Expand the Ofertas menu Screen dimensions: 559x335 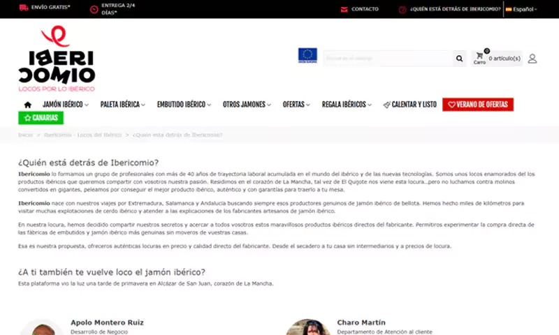(x=296, y=105)
